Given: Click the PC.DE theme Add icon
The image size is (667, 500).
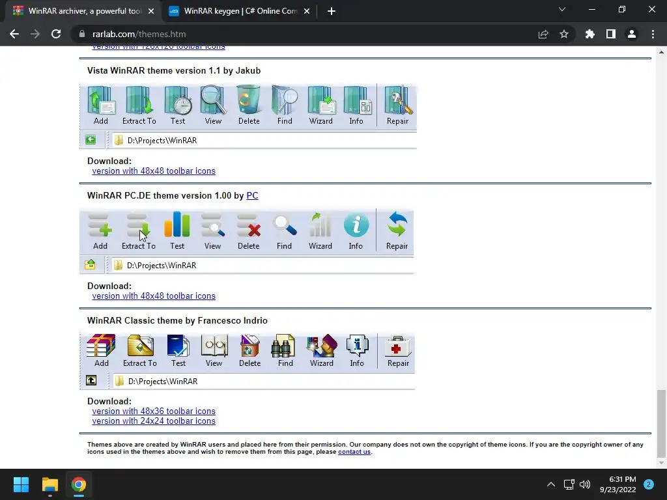Looking at the screenshot, I should pyautogui.click(x=100, y=225).
